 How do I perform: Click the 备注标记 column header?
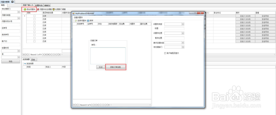(224, 13)
